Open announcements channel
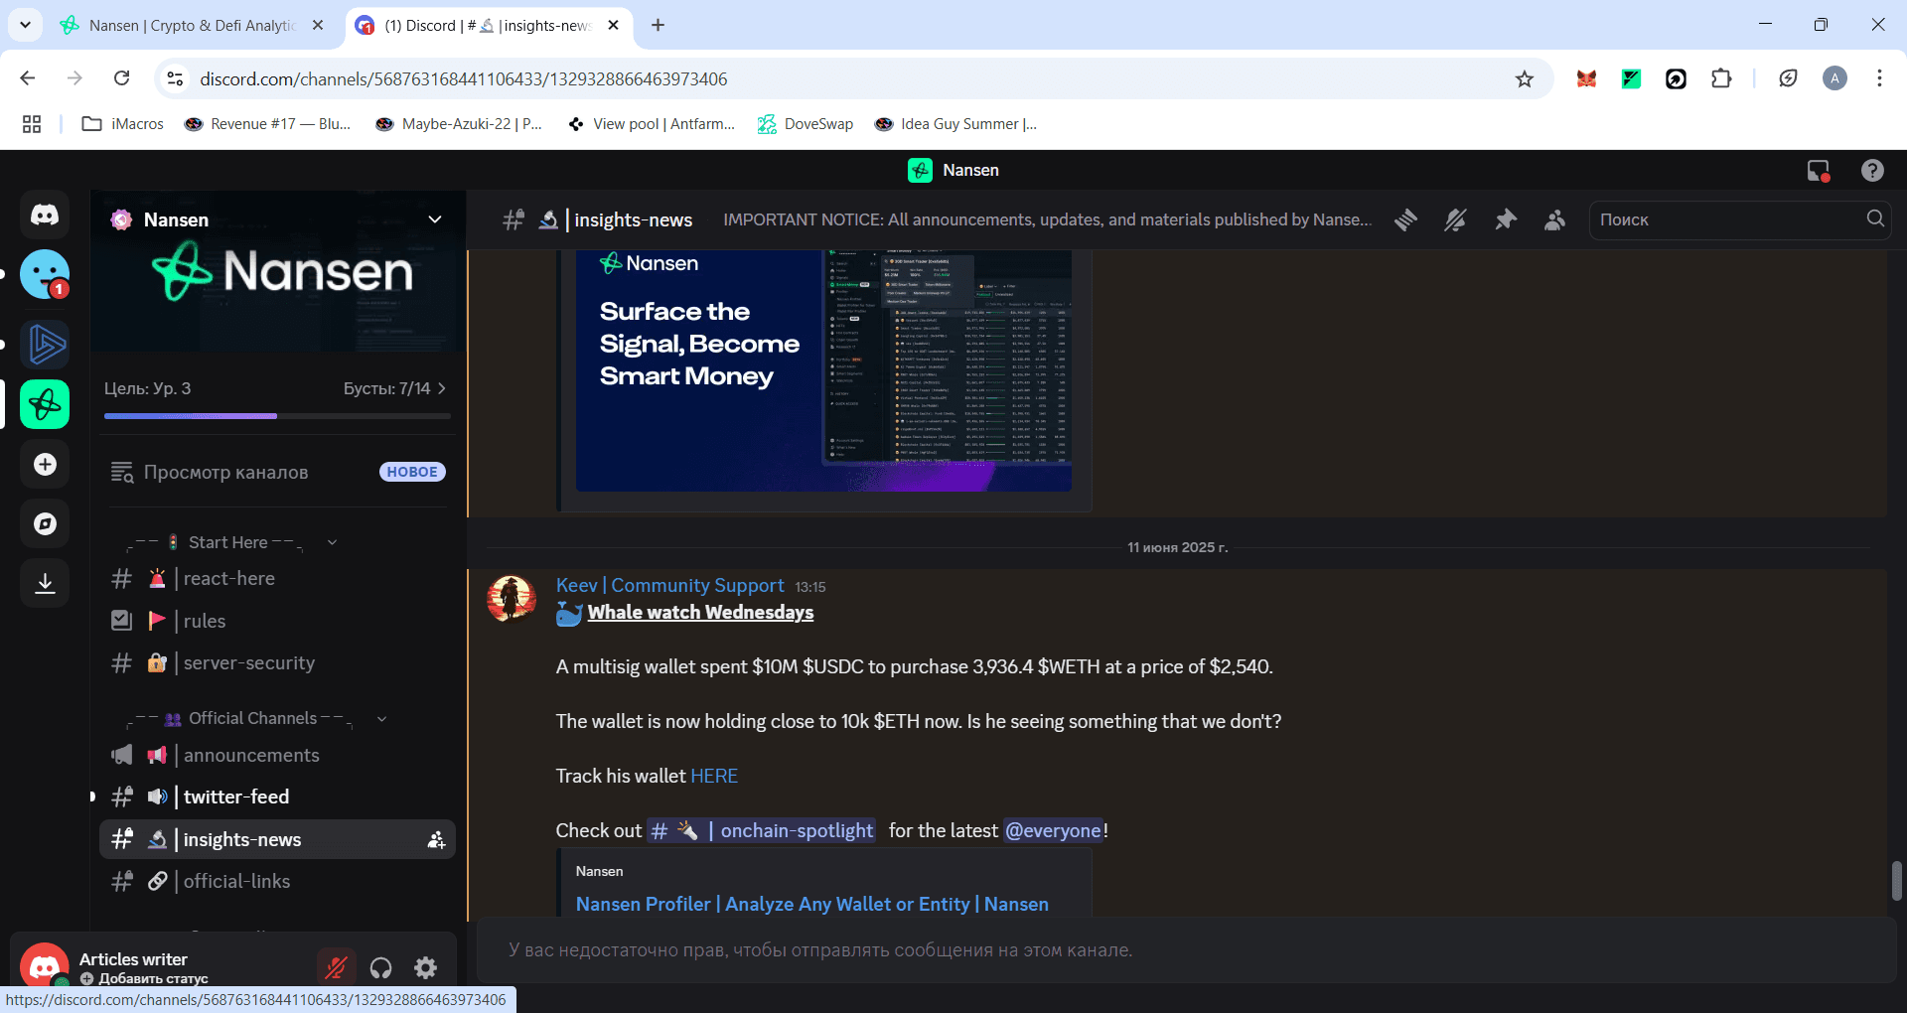Image resolution: width=1907 pixels, height=1013 pixels. pos(277,756)
